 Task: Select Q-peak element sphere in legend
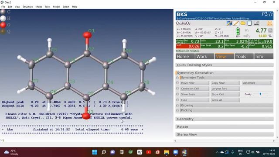click(x=3, y=31)
